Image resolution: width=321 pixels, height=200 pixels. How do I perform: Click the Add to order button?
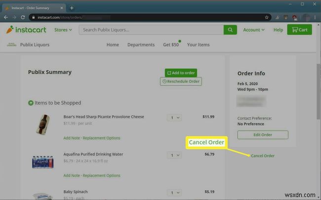click(181, 73)
